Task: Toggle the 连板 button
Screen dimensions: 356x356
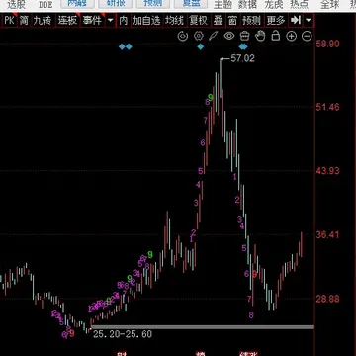Action: tap(67, 21)
